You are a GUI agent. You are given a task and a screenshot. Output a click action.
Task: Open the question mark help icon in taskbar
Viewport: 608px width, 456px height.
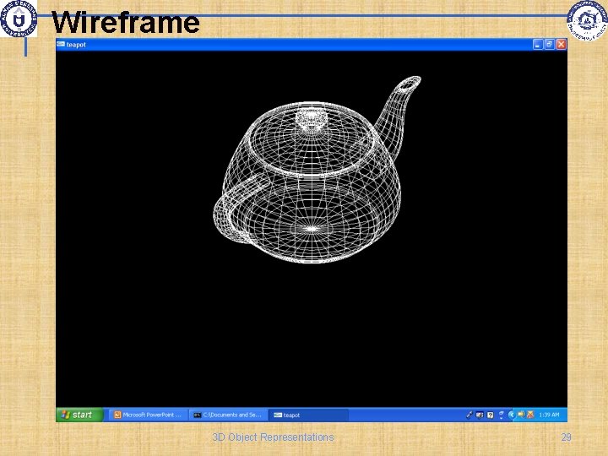pyautogui.click(x=490, y=415)
